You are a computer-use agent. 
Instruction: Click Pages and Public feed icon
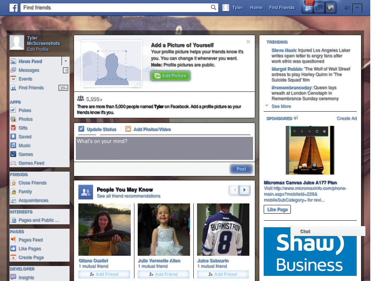(x=13, y=220)
